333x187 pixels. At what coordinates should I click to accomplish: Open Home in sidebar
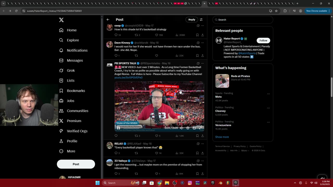tap(68, 30)
